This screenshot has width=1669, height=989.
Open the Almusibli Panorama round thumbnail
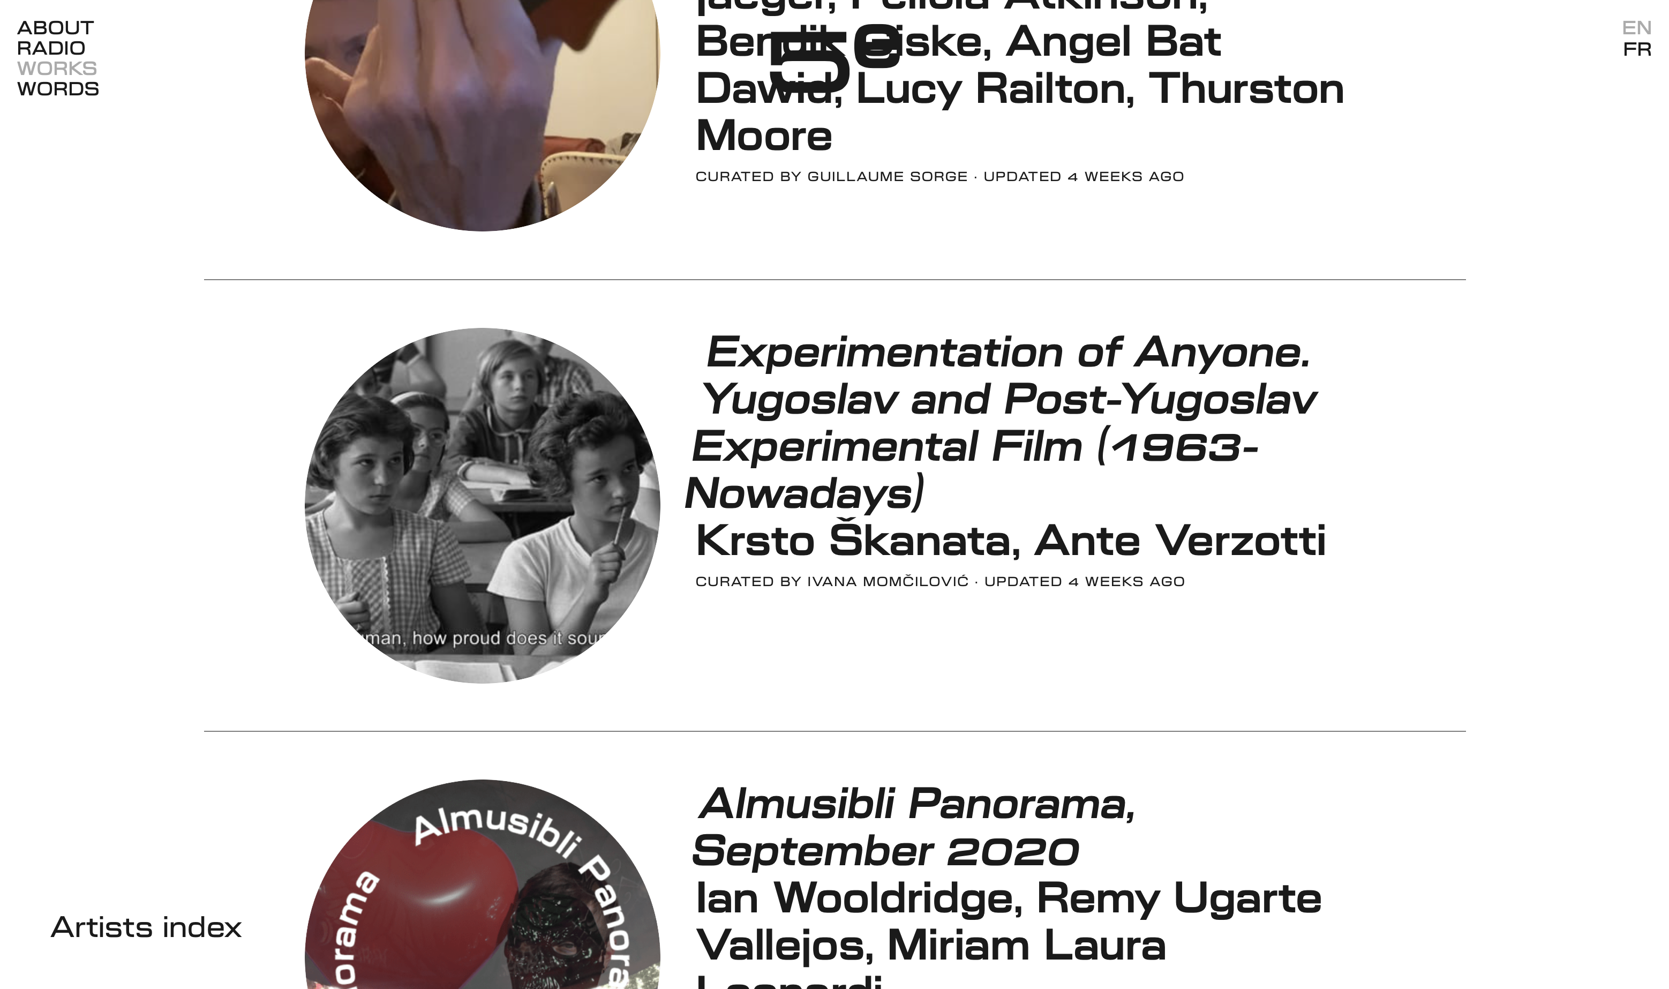click(483, 885)
